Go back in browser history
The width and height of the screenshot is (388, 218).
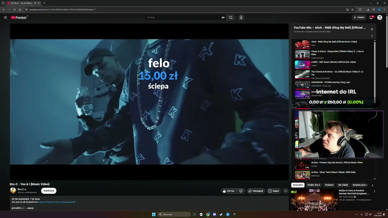click(3, 10)
